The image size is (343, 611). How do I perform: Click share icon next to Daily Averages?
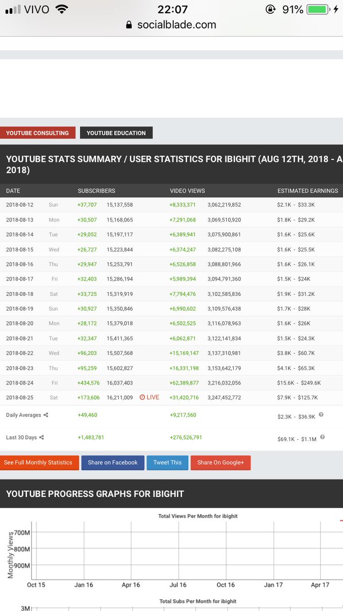(46, 415)
